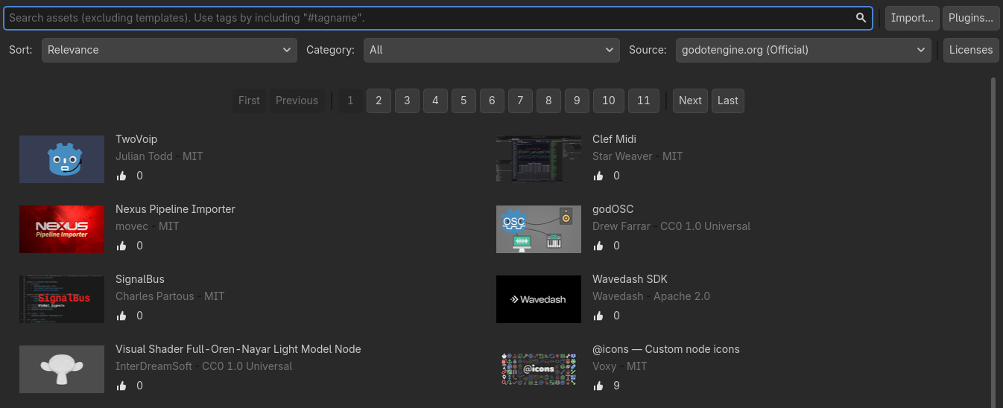Open godOSC thumbnail image
Image resolution: width=1003 pixels, height=408 pixels.
pyautogui.click(x=539, y=229)
